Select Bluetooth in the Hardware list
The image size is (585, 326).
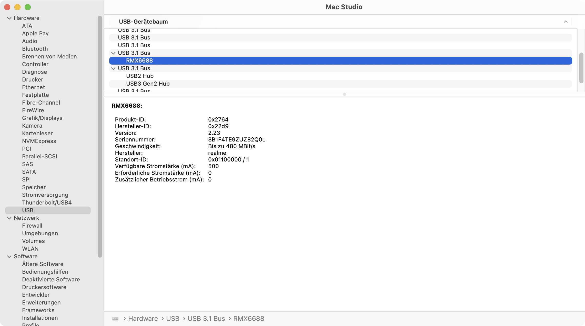(35, 49)
